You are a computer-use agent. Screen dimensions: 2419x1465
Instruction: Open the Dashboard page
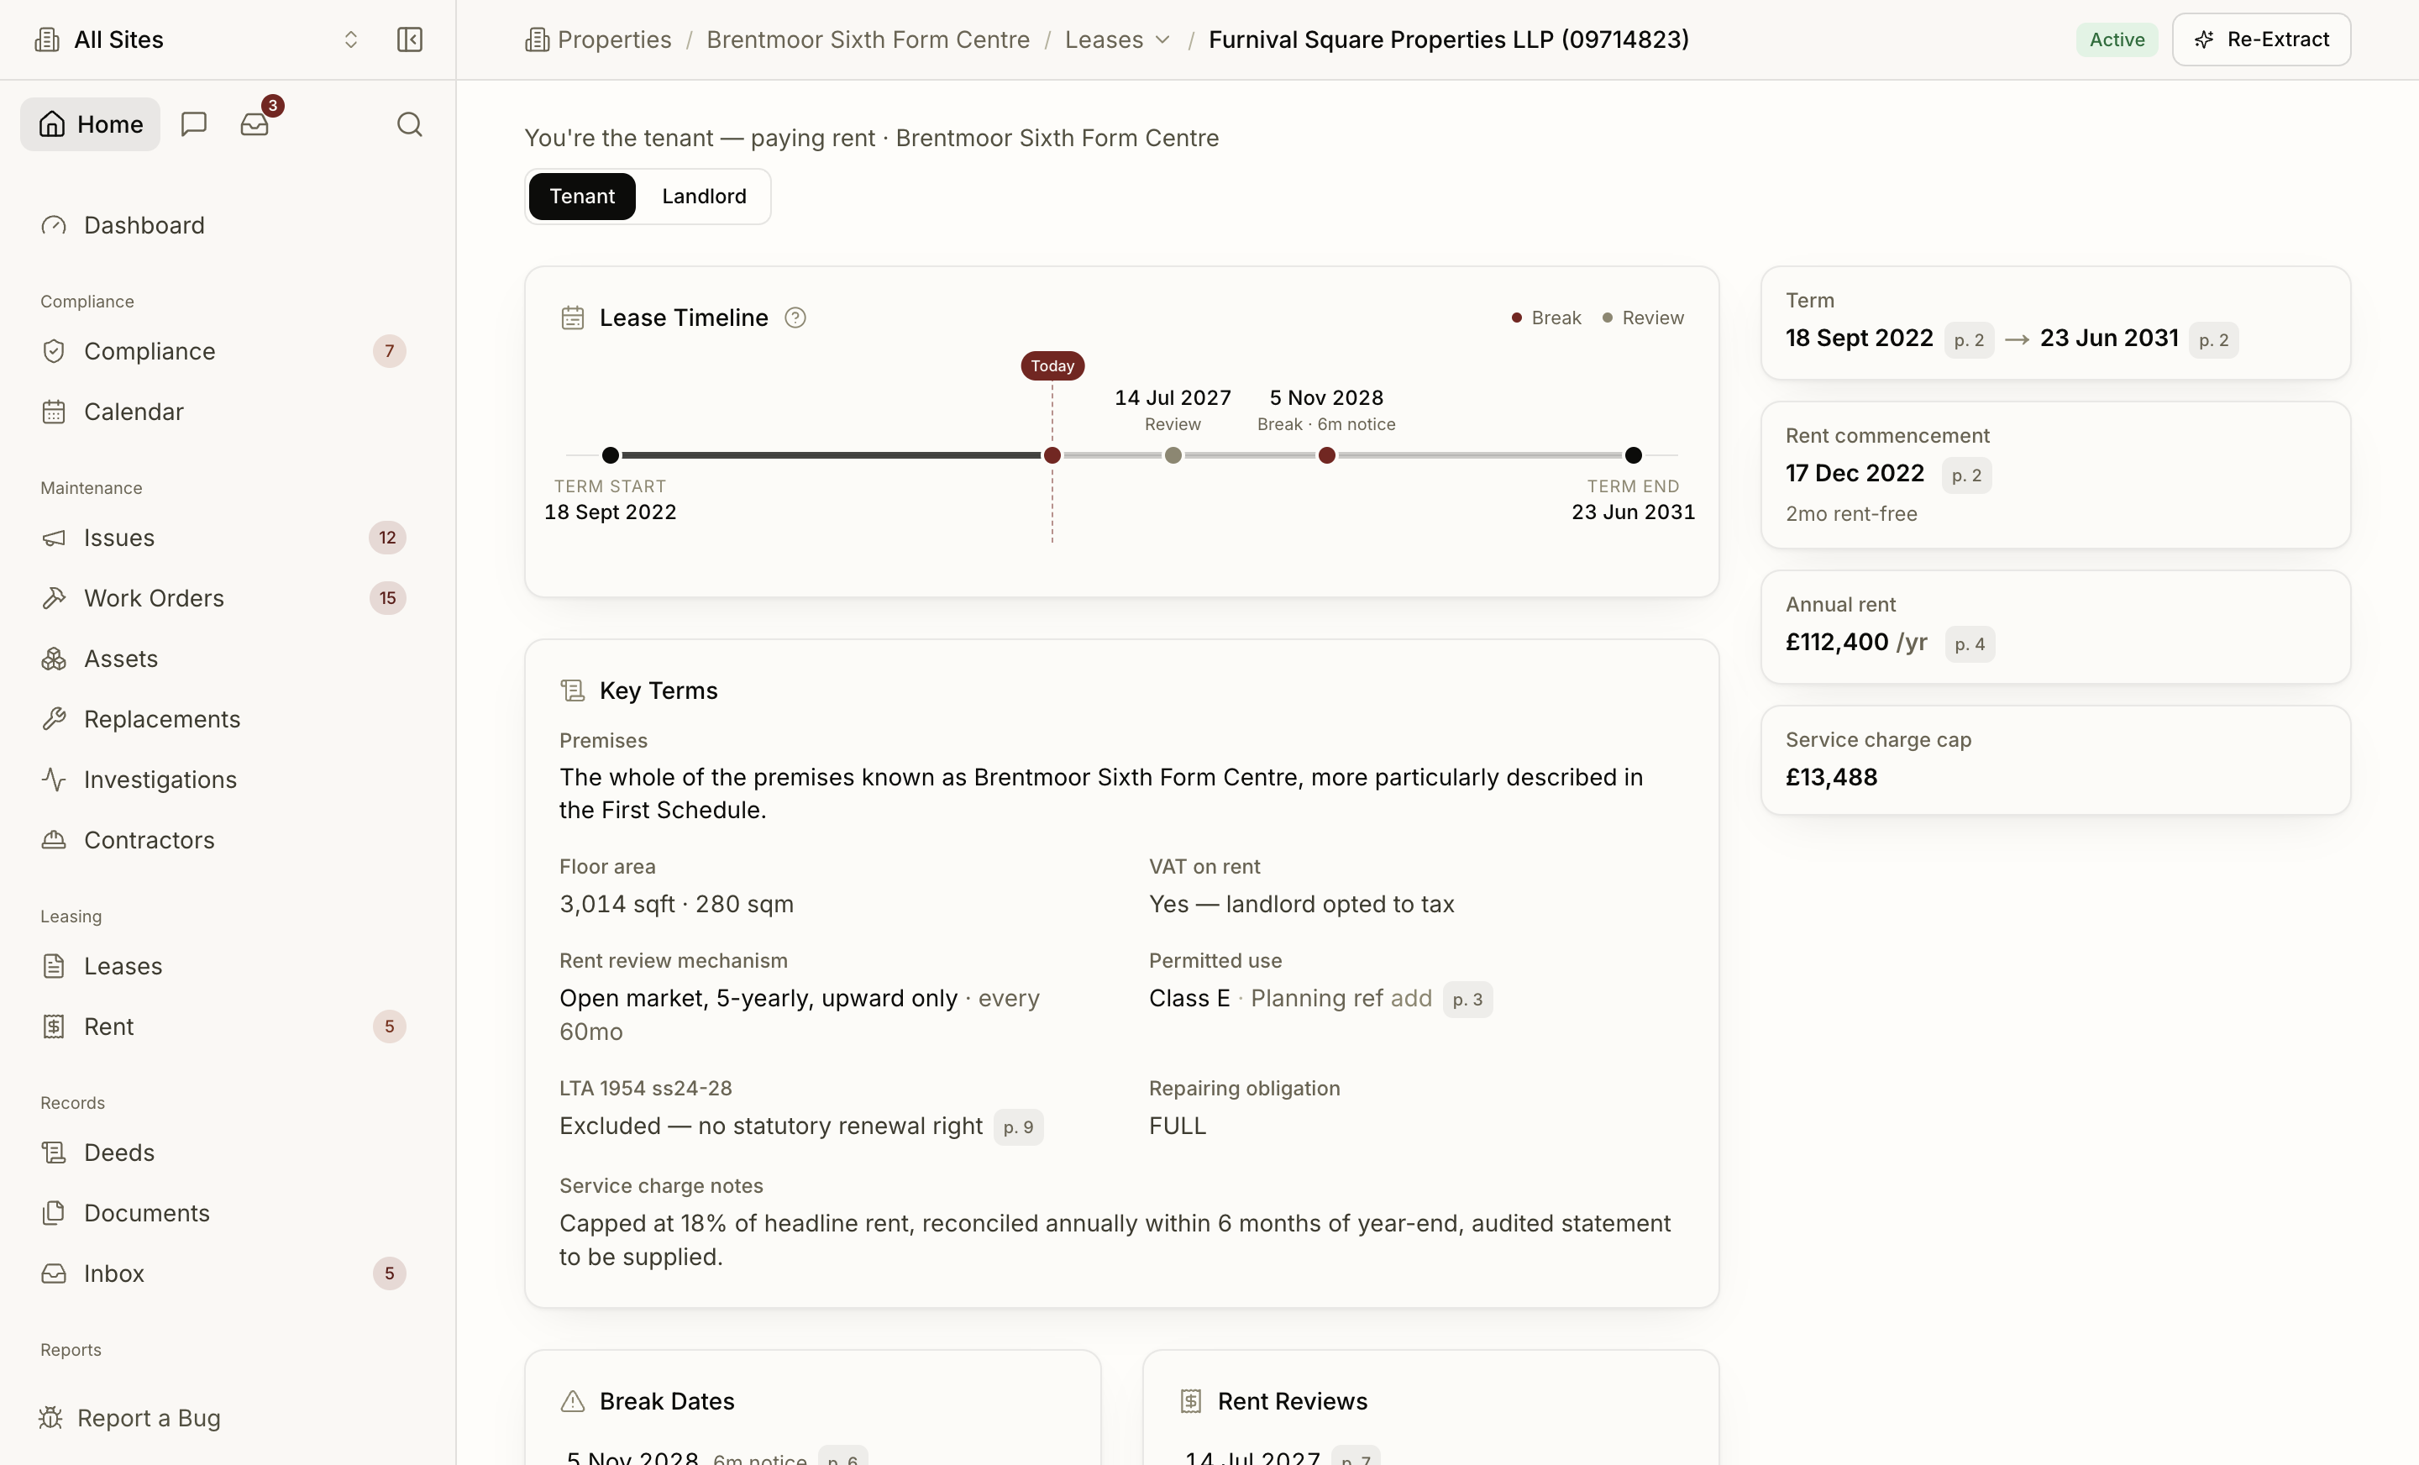coord(144,225)
